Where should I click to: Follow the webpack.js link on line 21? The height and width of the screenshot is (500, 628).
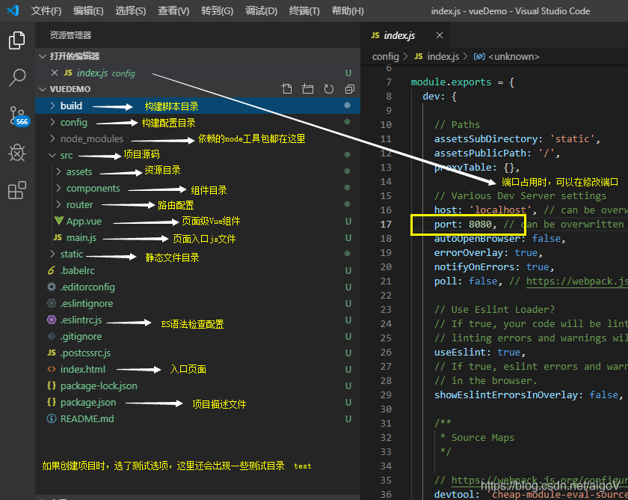[576, 281]
